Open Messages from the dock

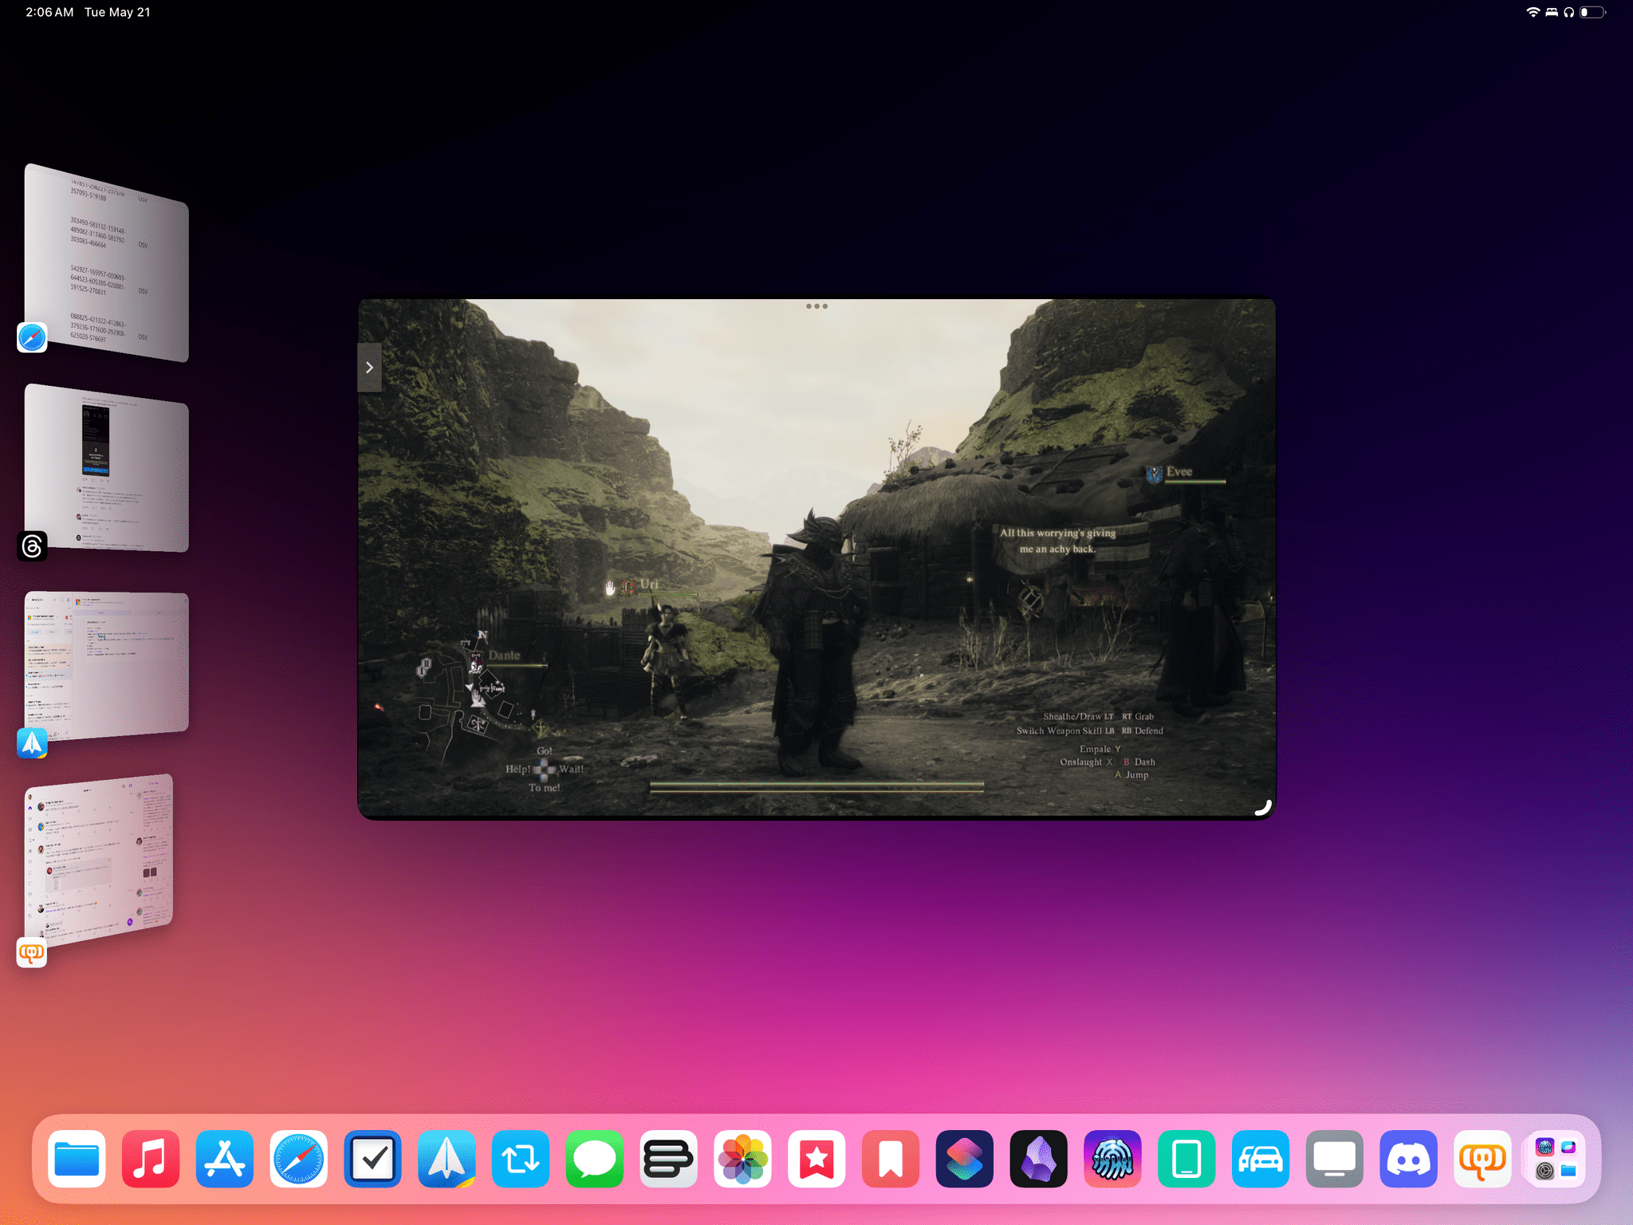(x=595, y=1159)
